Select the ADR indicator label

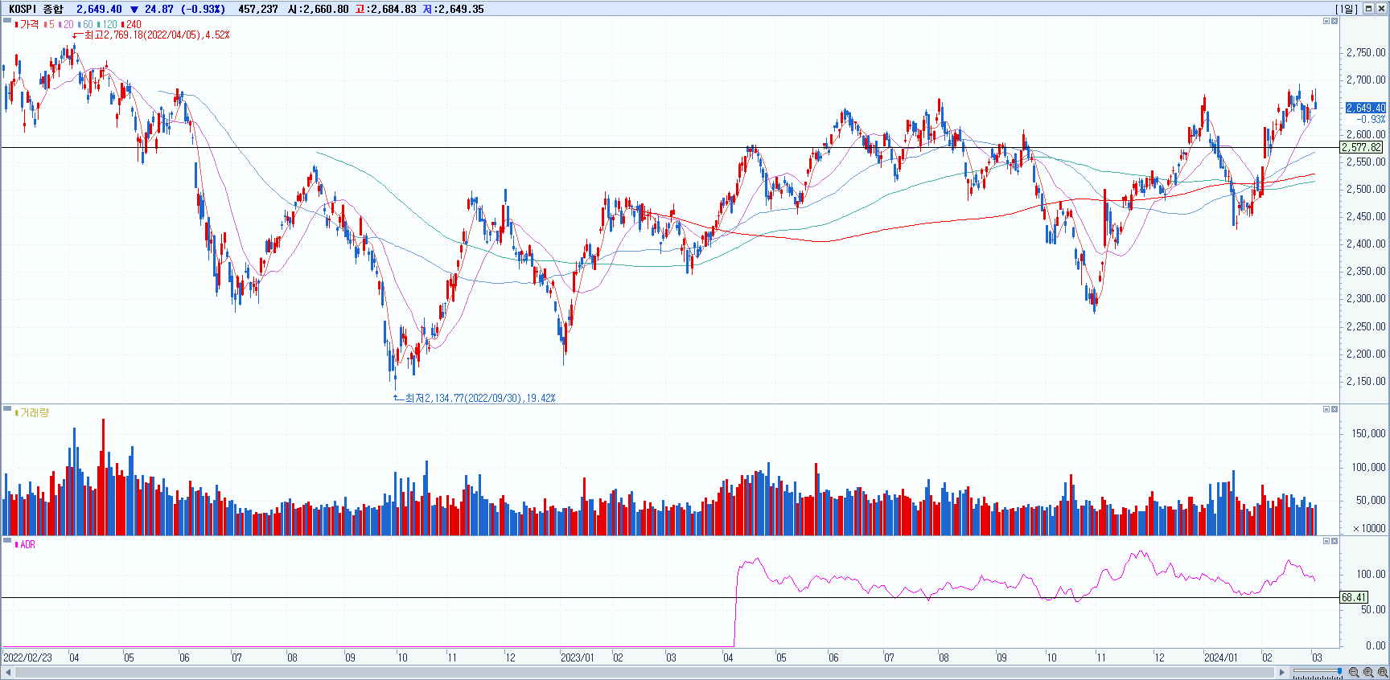click(x=27, y=544)
